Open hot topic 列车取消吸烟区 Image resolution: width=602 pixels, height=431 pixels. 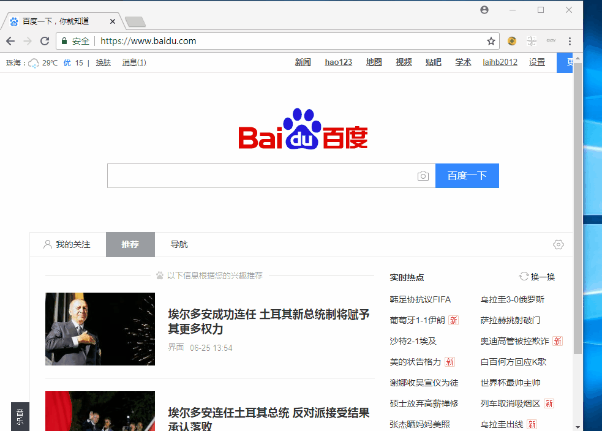coord(510,403)
